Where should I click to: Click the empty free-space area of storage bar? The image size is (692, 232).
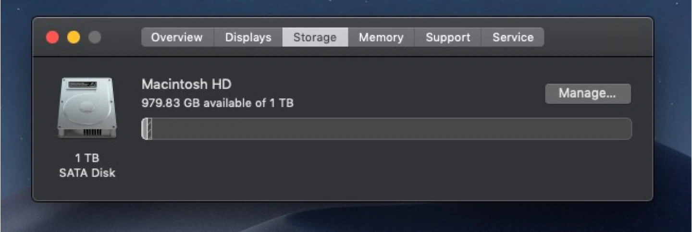pos(384,129)
